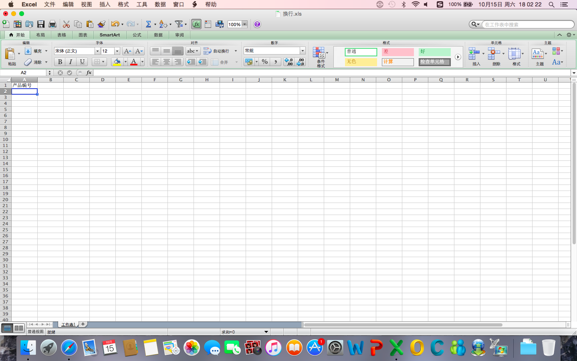Expand more cell styles arrow
Viewport: 577px width, 361px height.
click(x=458, y=57)
